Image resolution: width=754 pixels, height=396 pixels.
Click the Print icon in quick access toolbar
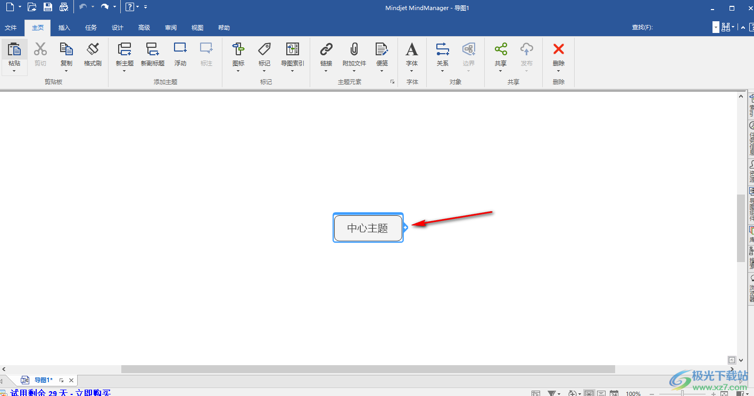[64, 7]
